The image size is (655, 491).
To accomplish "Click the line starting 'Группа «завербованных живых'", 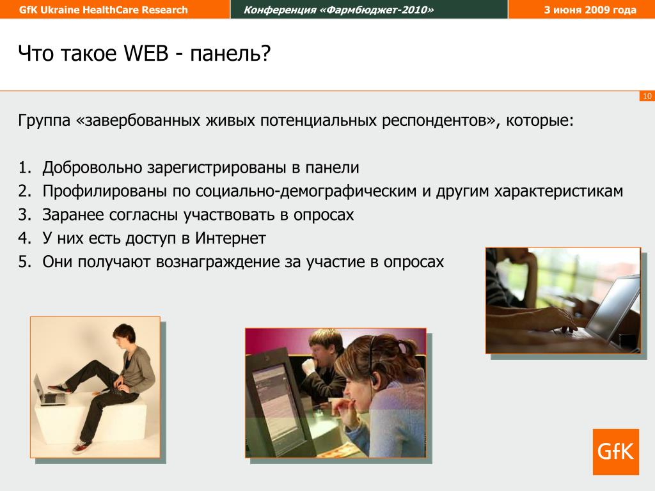I will click(x=296, y=121).
